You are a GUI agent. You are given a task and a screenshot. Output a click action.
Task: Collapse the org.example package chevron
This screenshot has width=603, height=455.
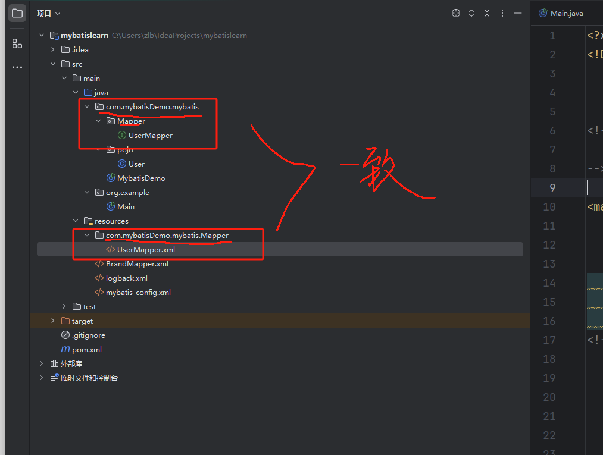(87, 192)
